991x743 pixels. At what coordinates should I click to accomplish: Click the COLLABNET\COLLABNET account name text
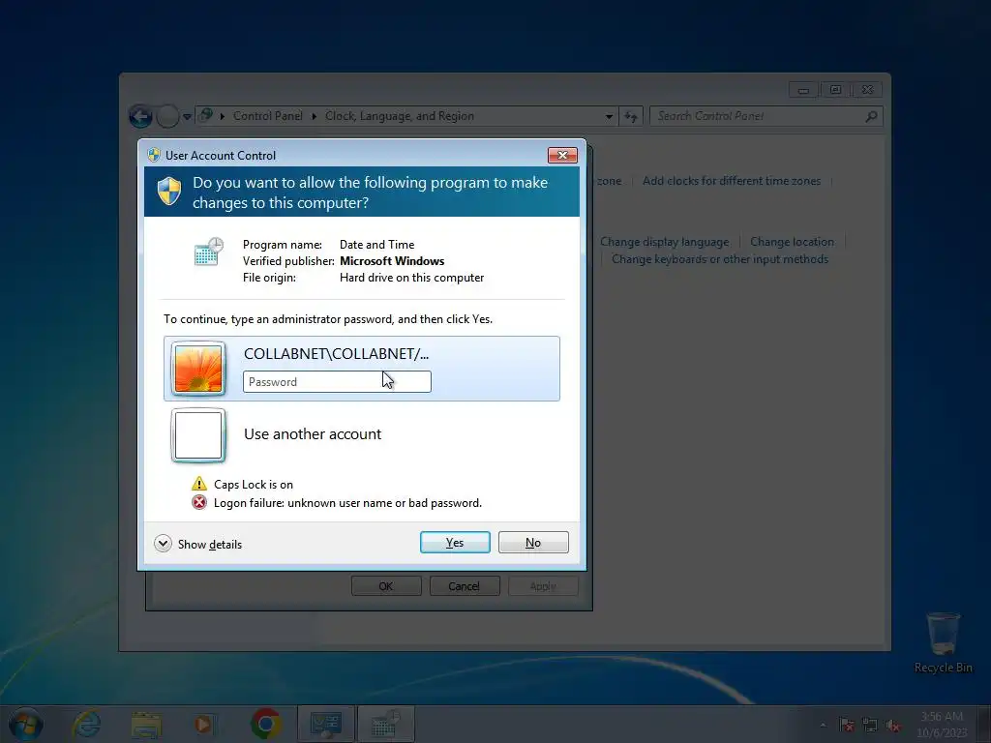pos(336,354)
